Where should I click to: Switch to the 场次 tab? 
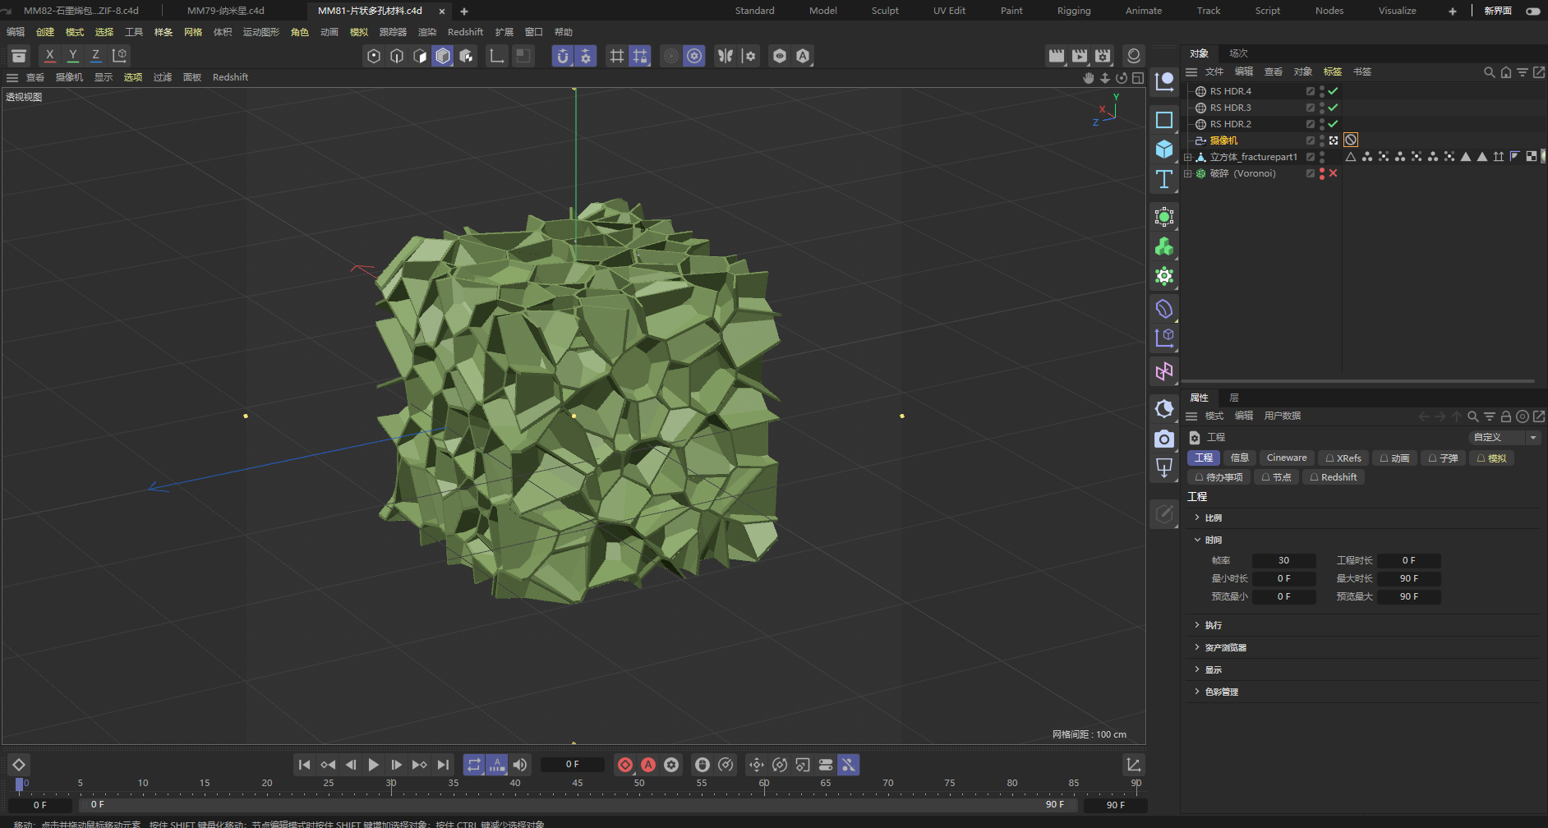point(1238,53)
